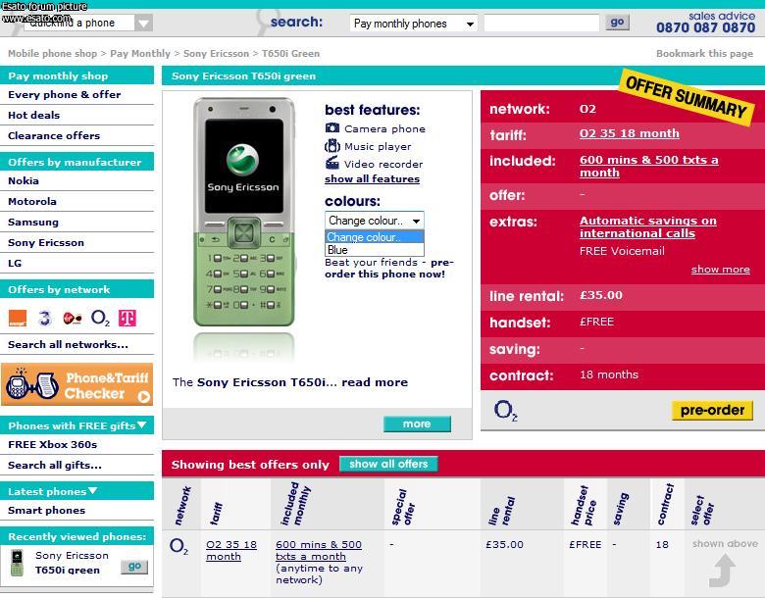Open Clearance offers menu item
The height and width of the screenshot is (598, 765).
pos(54,135)
